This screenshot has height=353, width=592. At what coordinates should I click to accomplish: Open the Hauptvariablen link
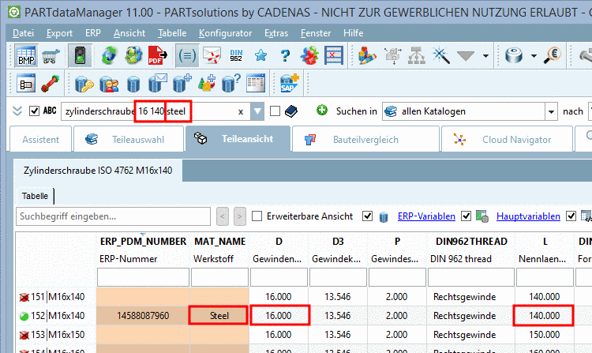pyautogui.click(x=528, y=216)
